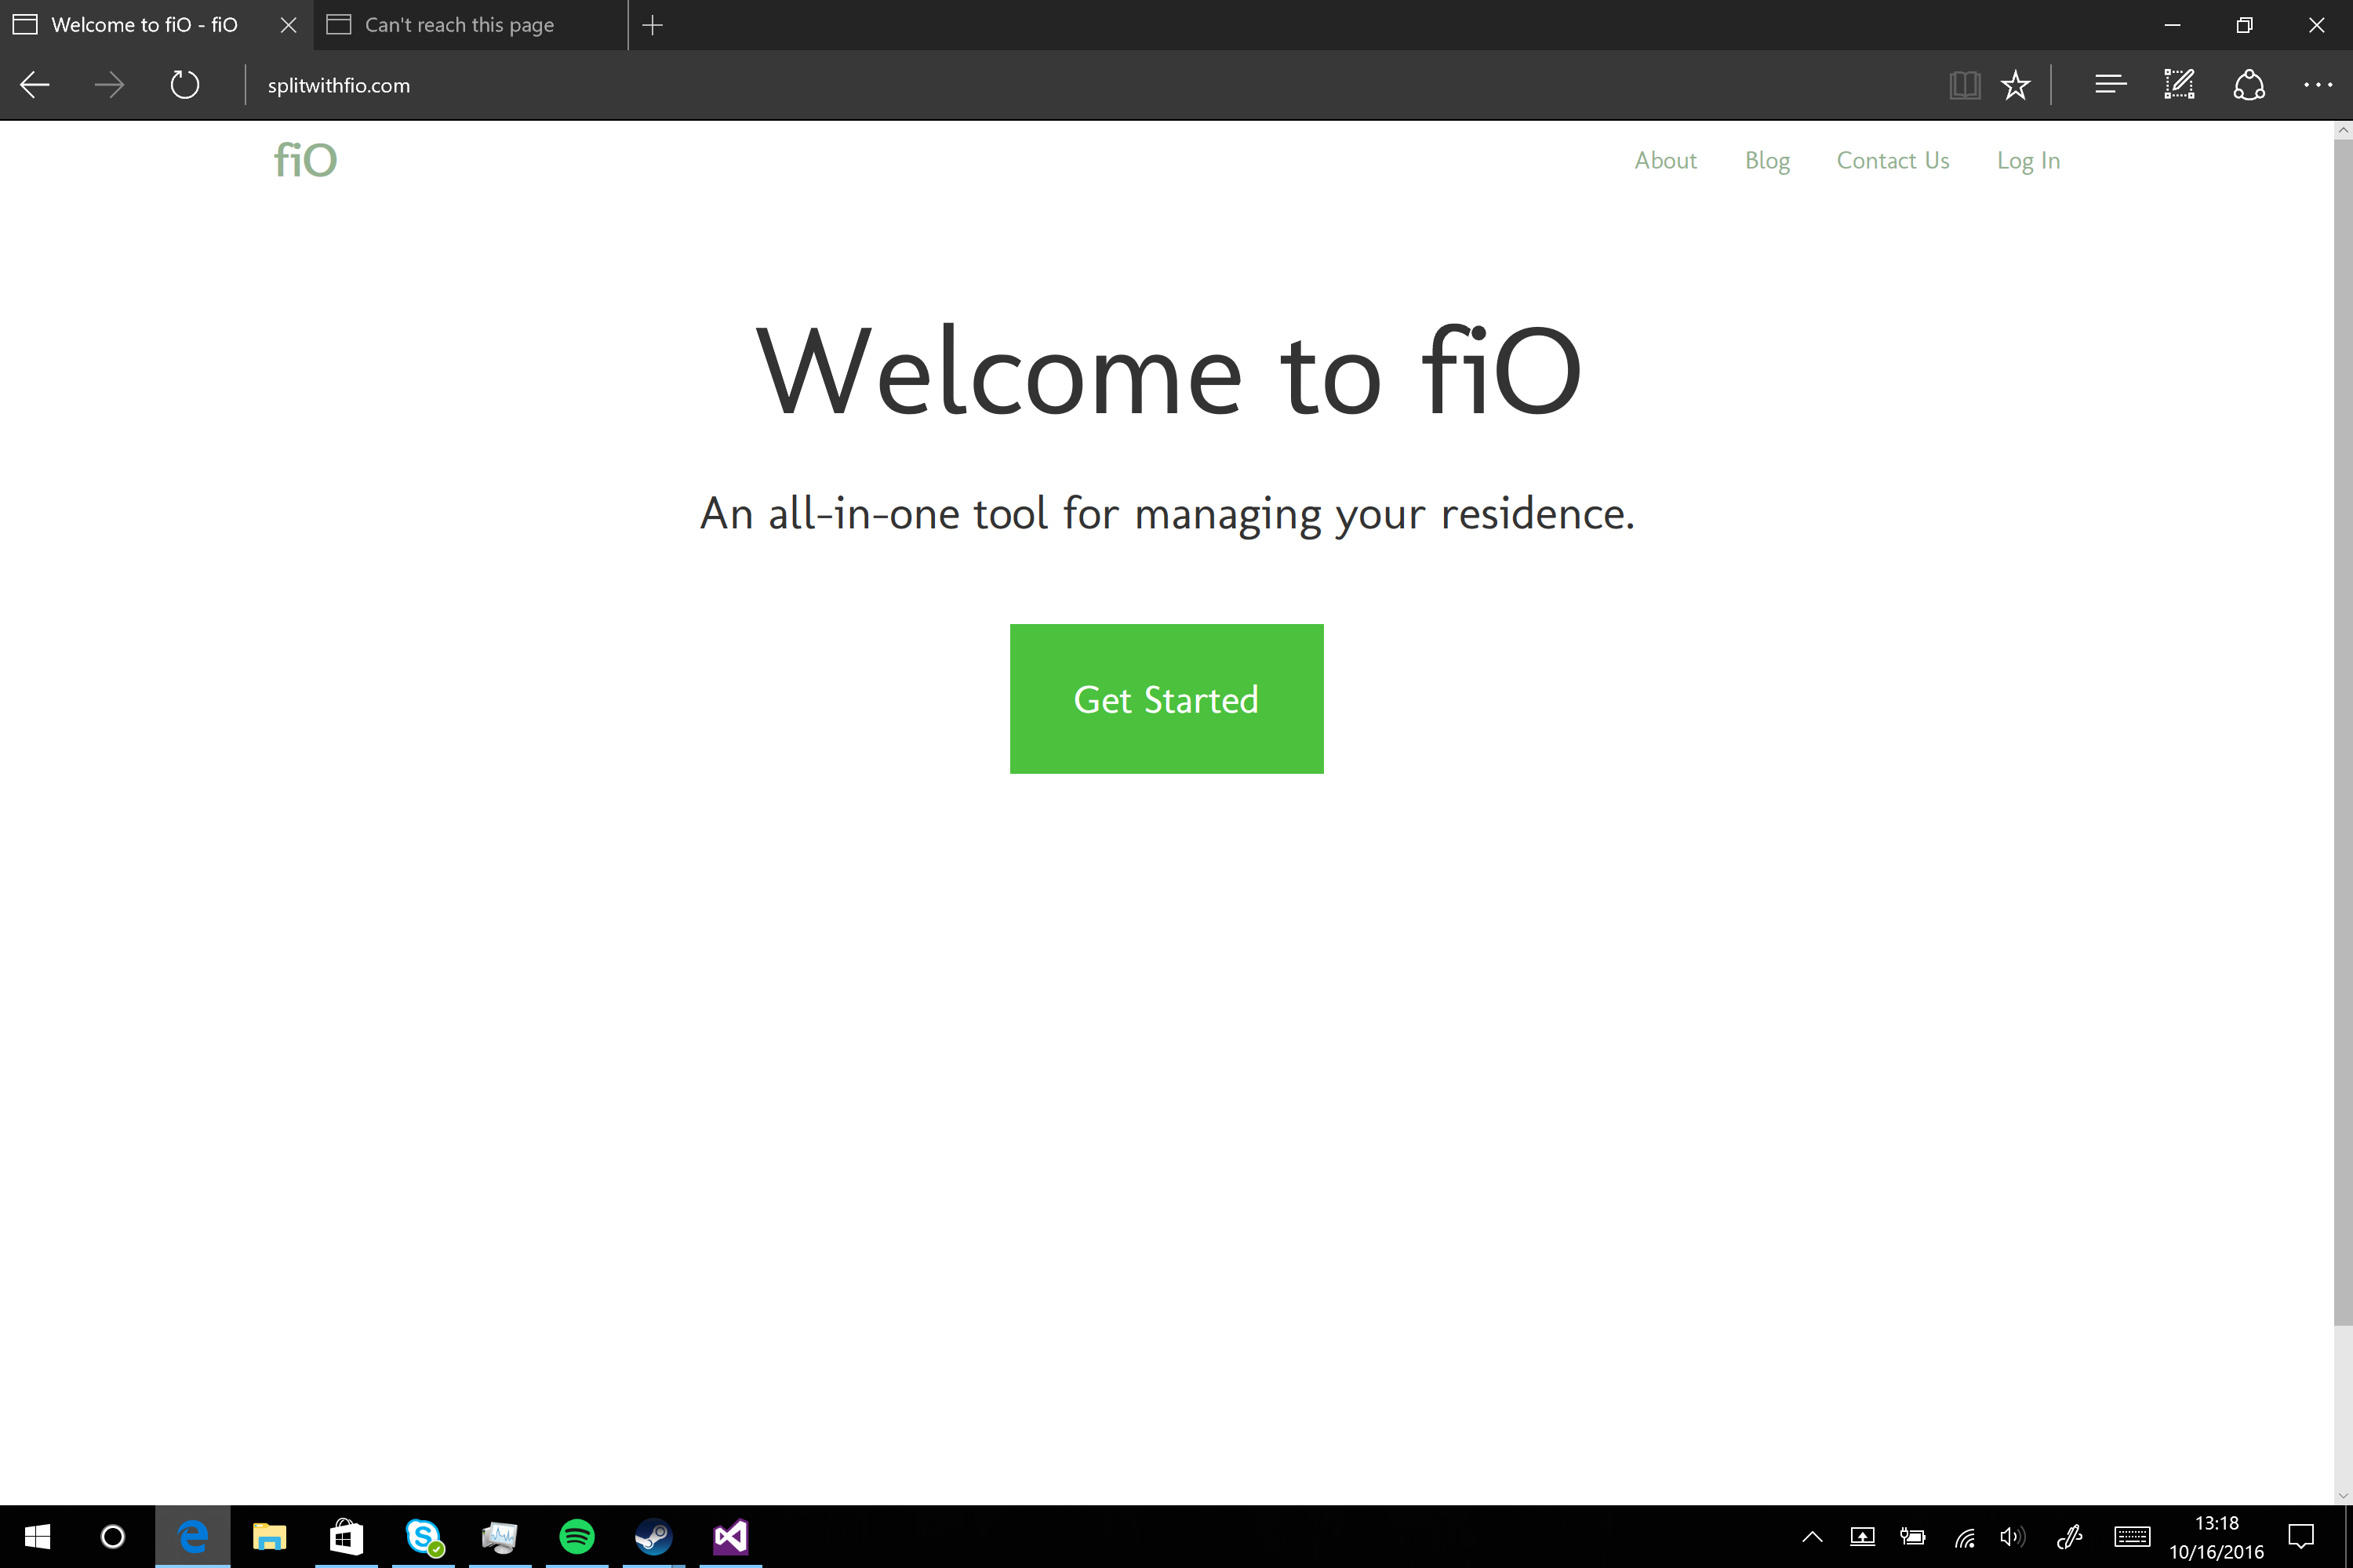Click the Get Started button
Image resolution: width=2353 pixels, height=1568 pixels.
point(1166,699)
